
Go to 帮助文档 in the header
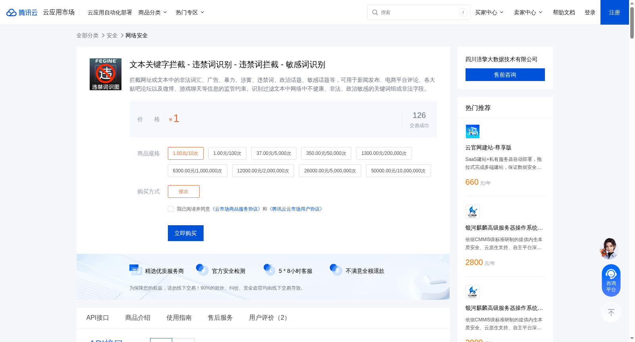[564, 12]
